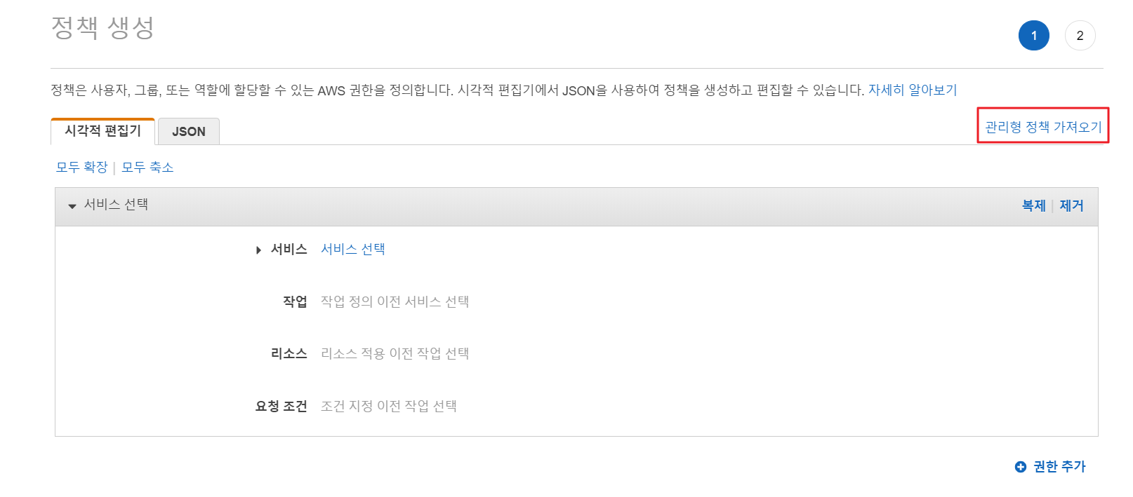
Task: Click the blue 서비스 선택 link
Action: coord(352,250)
